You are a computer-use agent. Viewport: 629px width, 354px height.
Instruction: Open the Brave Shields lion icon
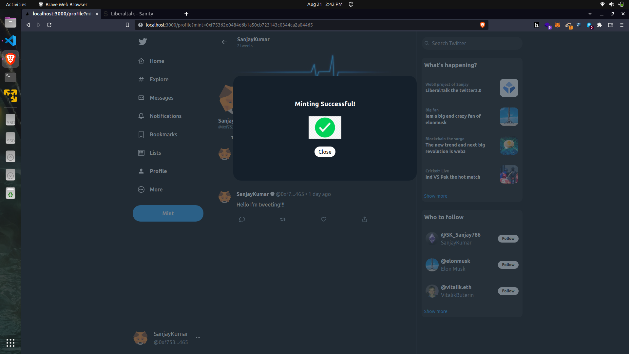coord(482,25)
